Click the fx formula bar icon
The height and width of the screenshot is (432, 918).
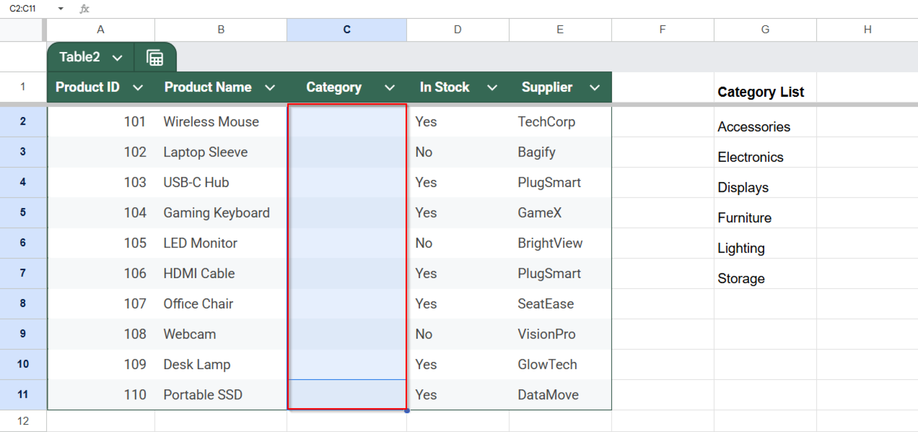(84, 9)
